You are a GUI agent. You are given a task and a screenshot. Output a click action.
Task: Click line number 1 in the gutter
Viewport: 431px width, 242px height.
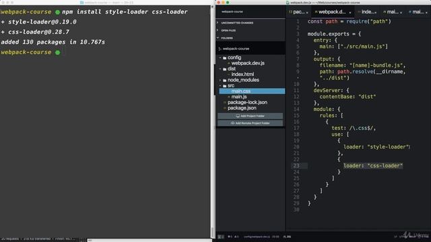(298, 22)
